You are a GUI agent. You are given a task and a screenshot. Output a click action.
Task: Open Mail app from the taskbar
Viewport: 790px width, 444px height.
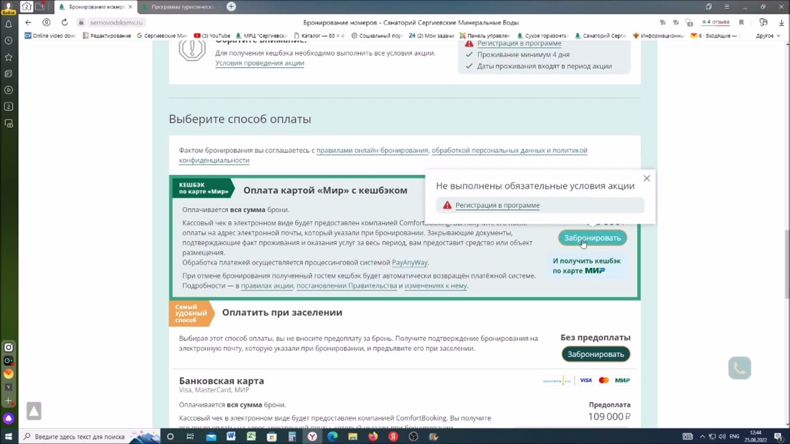[211, 437]
